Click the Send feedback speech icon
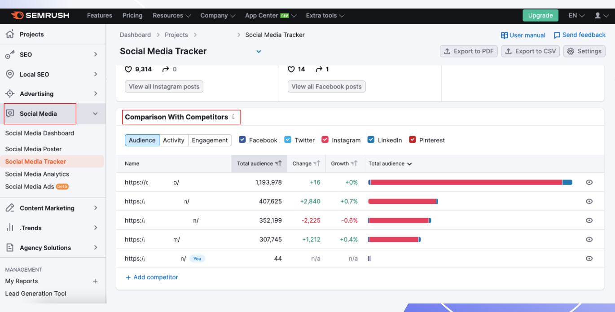The height and width of the screenshot is (312, 615). [557, 35]
